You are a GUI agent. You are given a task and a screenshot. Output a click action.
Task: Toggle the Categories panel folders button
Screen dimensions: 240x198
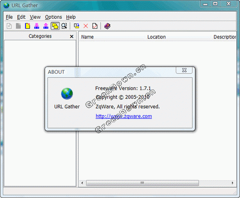[55, 26]
